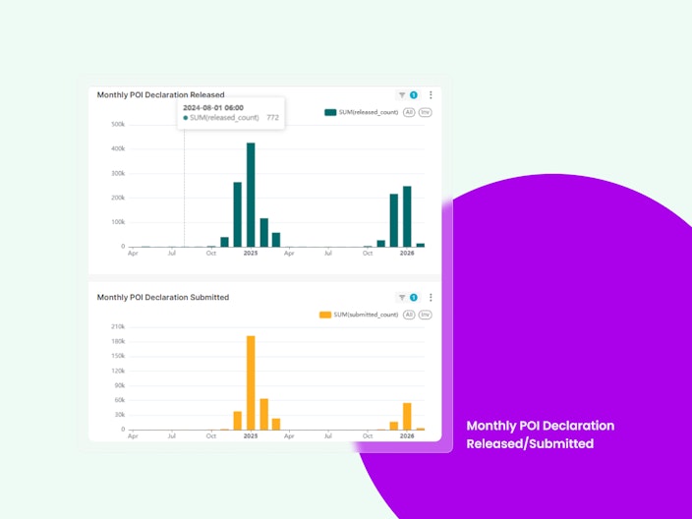
Task: Click blue filter count badge on Submitted chart
Action: (414, 298)
